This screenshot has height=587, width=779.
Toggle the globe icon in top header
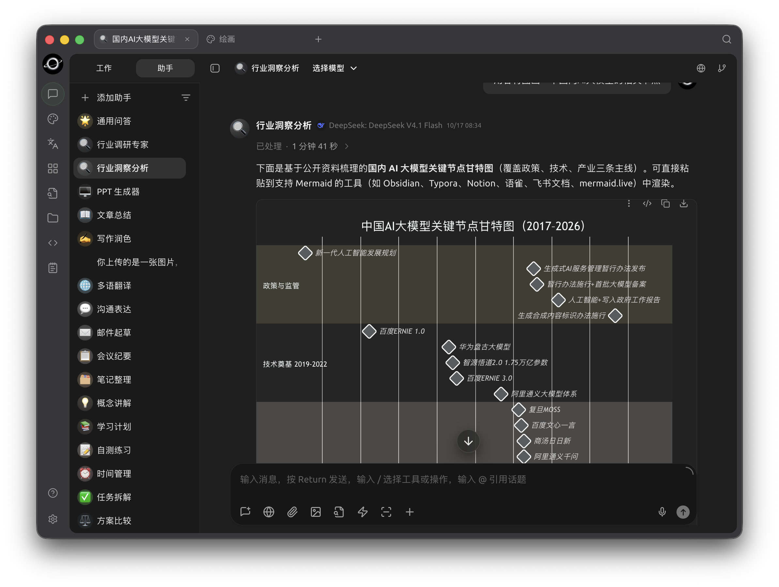[701, 68]
